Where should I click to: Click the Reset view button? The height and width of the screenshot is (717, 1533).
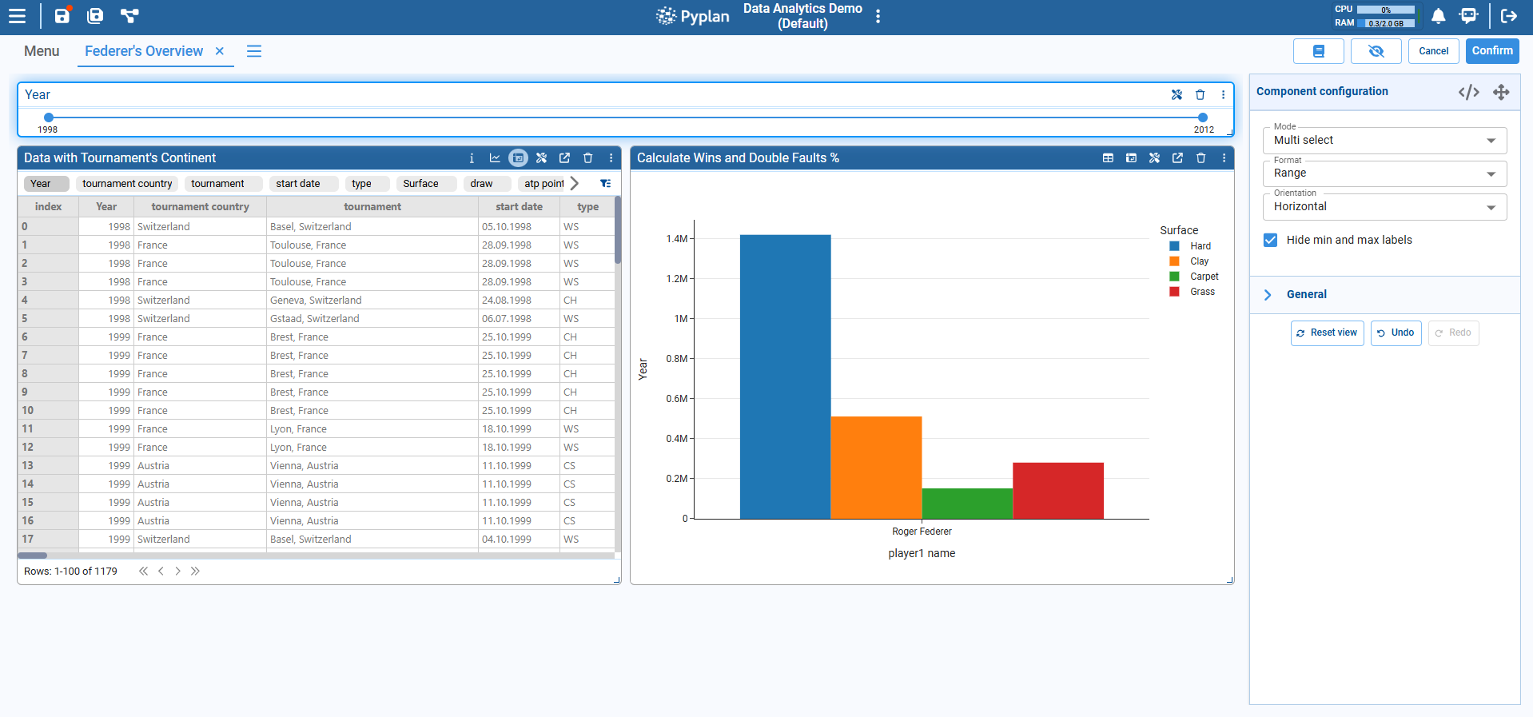1327,333
